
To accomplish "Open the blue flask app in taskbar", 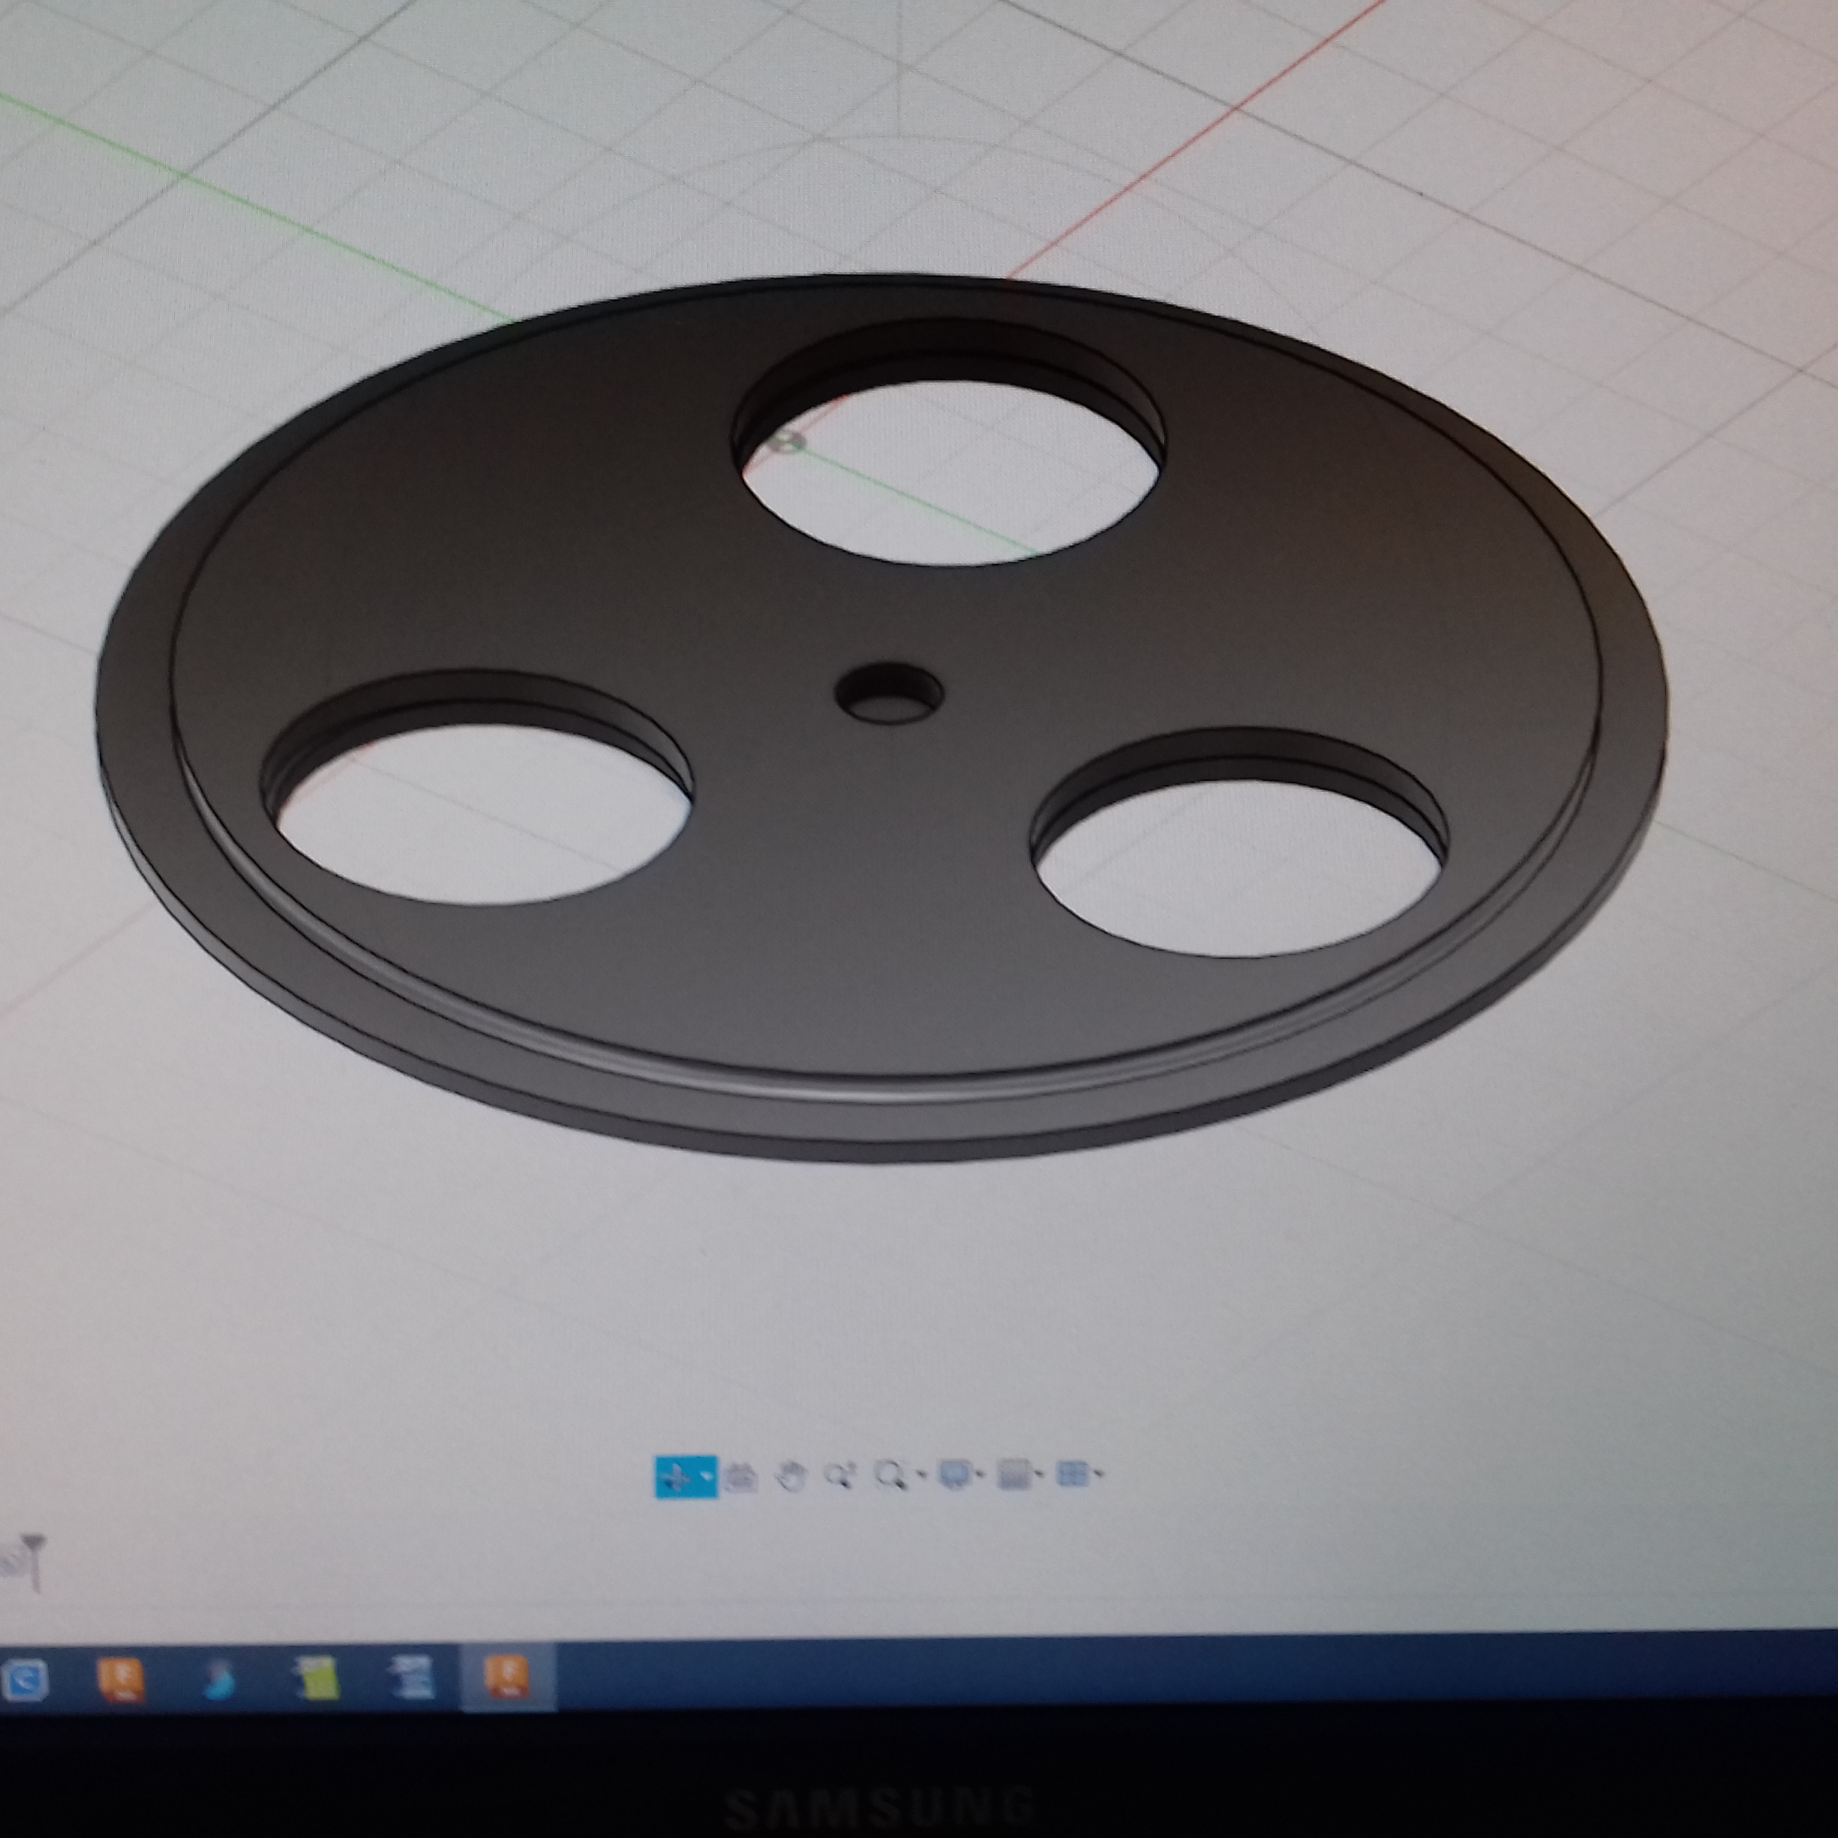I will point(220,1680).
